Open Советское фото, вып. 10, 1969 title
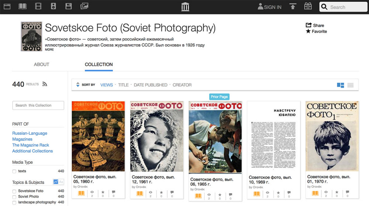This screenshot has height=206, width=369. pyautogui.click(x=270, y=180)
